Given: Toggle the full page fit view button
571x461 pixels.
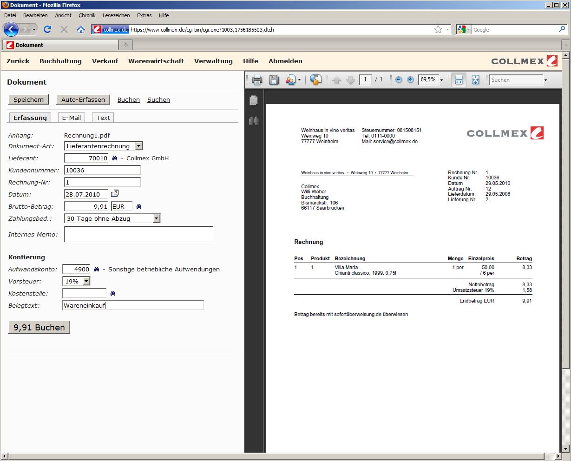Looking at the screenshot, I should 475,80.
